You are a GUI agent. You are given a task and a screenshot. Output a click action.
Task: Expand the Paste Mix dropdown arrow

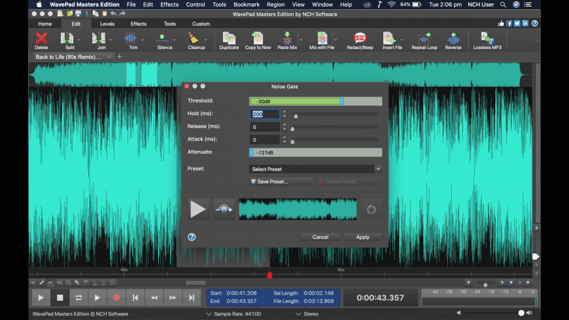pyautogui.click(x=301, y=40)
